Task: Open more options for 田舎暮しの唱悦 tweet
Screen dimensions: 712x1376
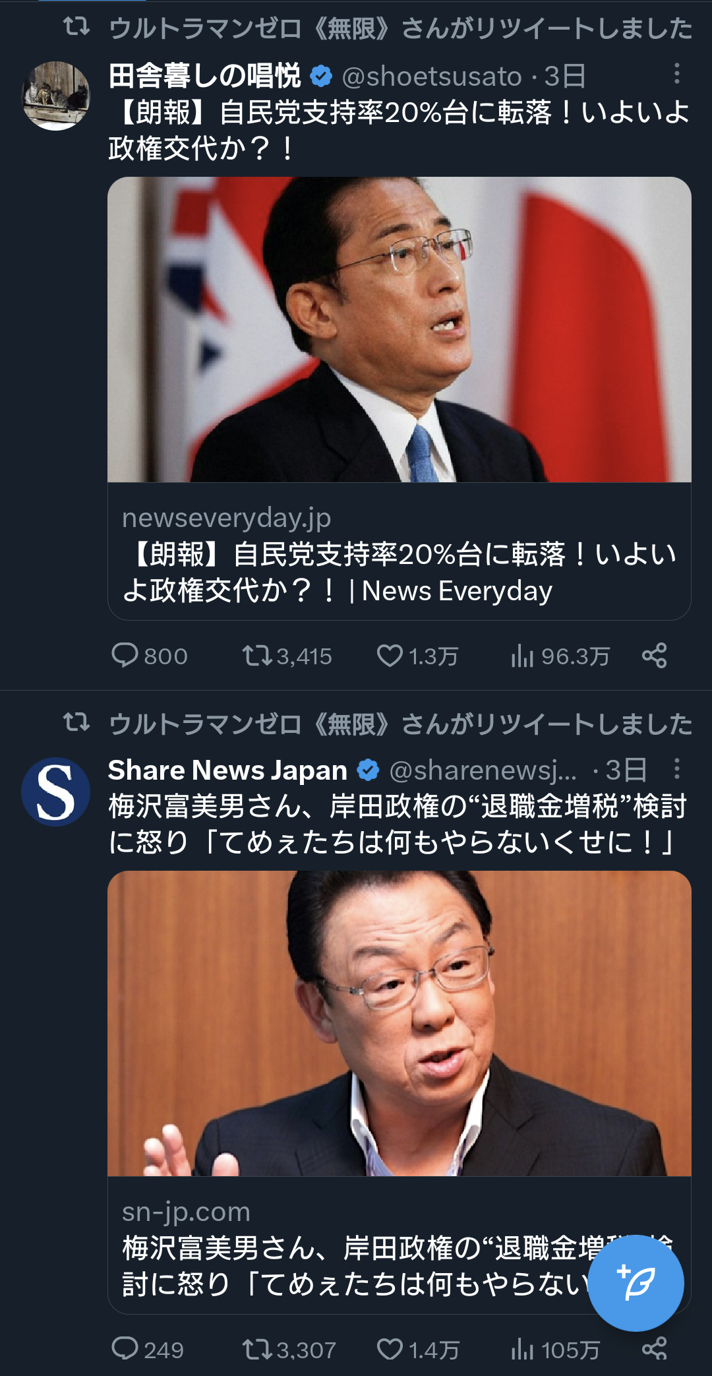Action: point(676,74)
